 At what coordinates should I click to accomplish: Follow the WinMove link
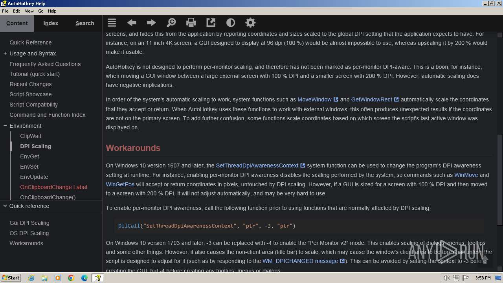(x=466, y=175)
